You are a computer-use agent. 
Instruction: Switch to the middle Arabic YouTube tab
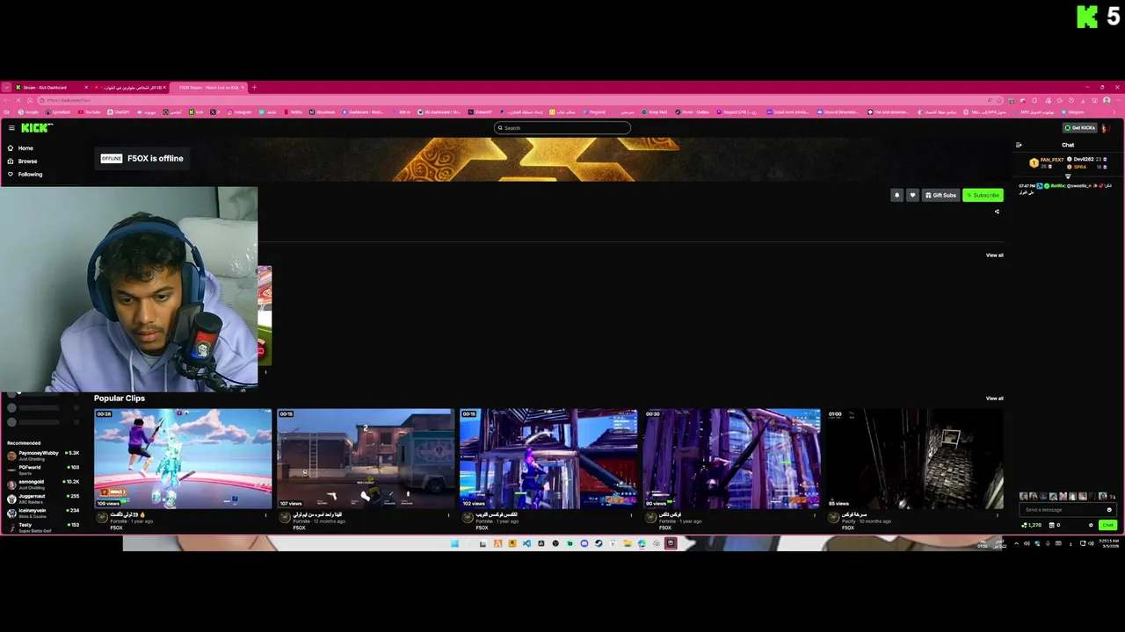tap(130, 88)
